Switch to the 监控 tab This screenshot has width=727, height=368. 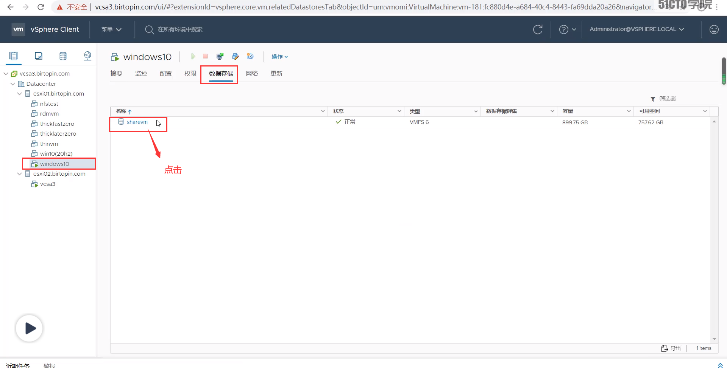141,74
